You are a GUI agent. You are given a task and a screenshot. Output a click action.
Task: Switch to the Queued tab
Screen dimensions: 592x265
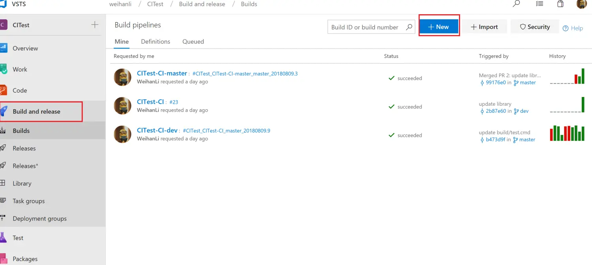pyautogui.click(x=193, y=41)
